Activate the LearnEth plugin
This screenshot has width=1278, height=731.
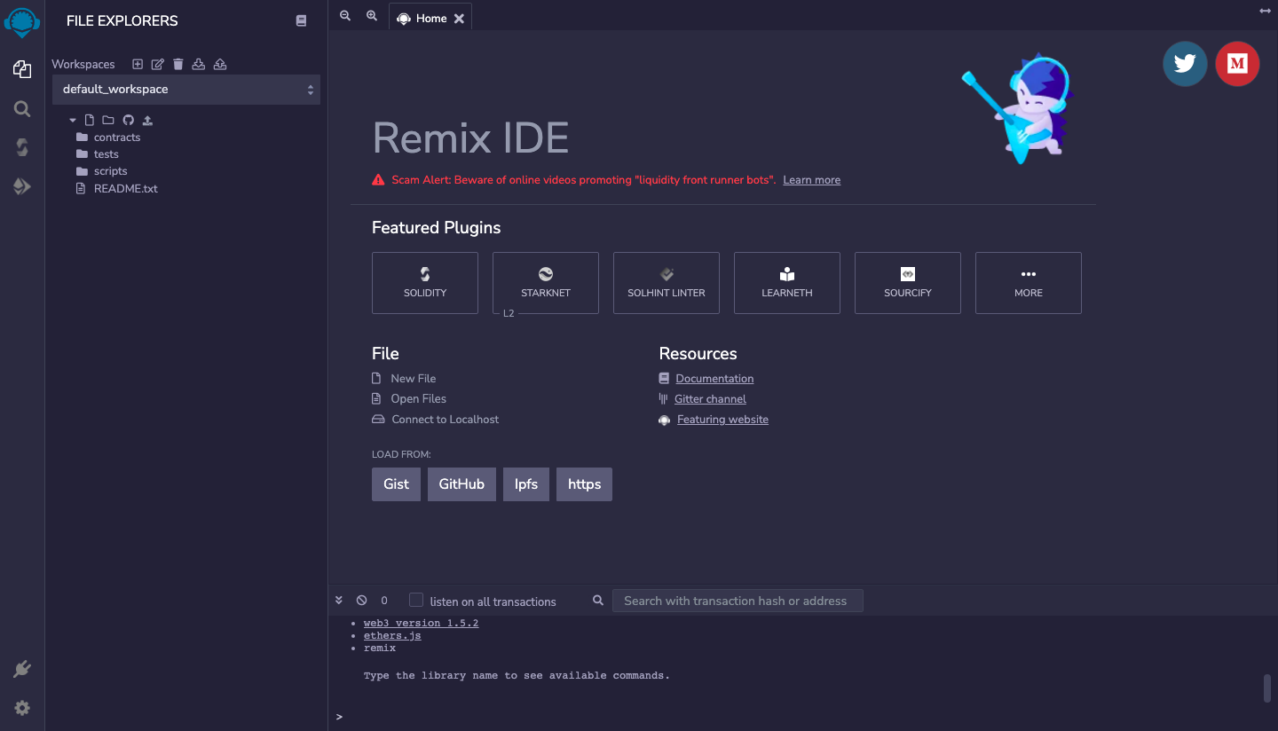787,283
